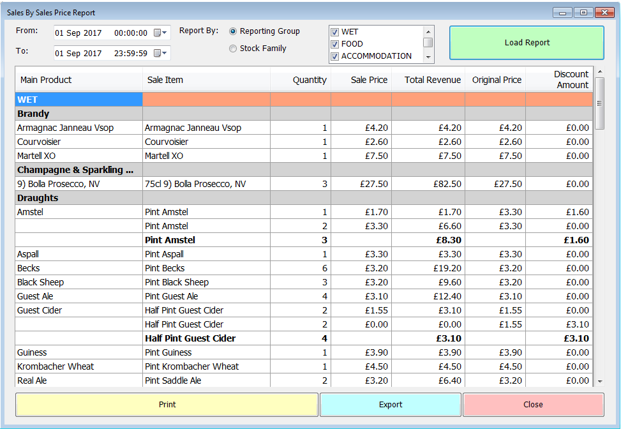Click the scroll-up arrow in the group list
621x429 pixels.
coord(429,31)
